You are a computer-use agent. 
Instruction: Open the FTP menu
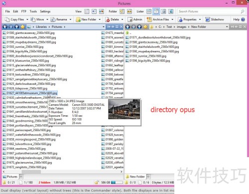coord(24,11)
